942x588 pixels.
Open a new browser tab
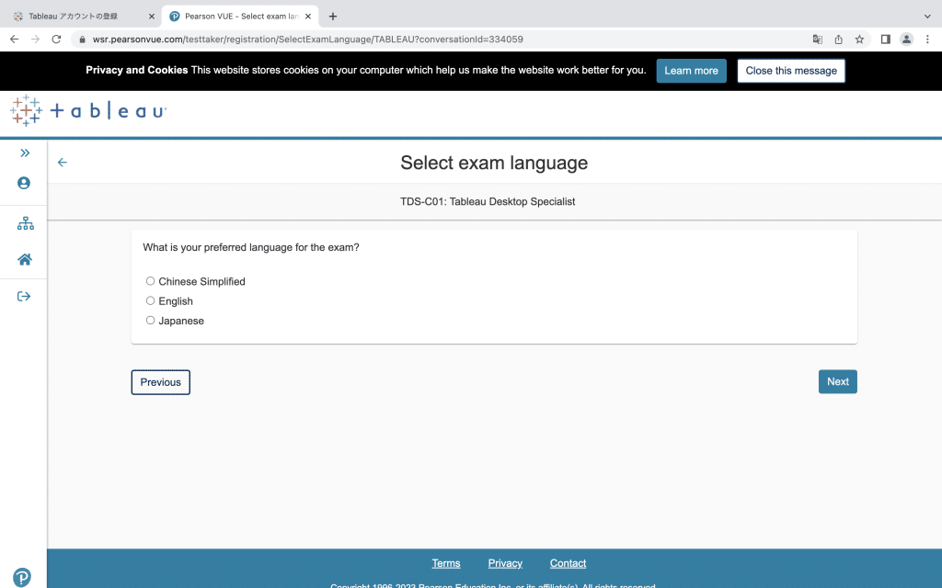pyautogui.click(x=333, y=17)
